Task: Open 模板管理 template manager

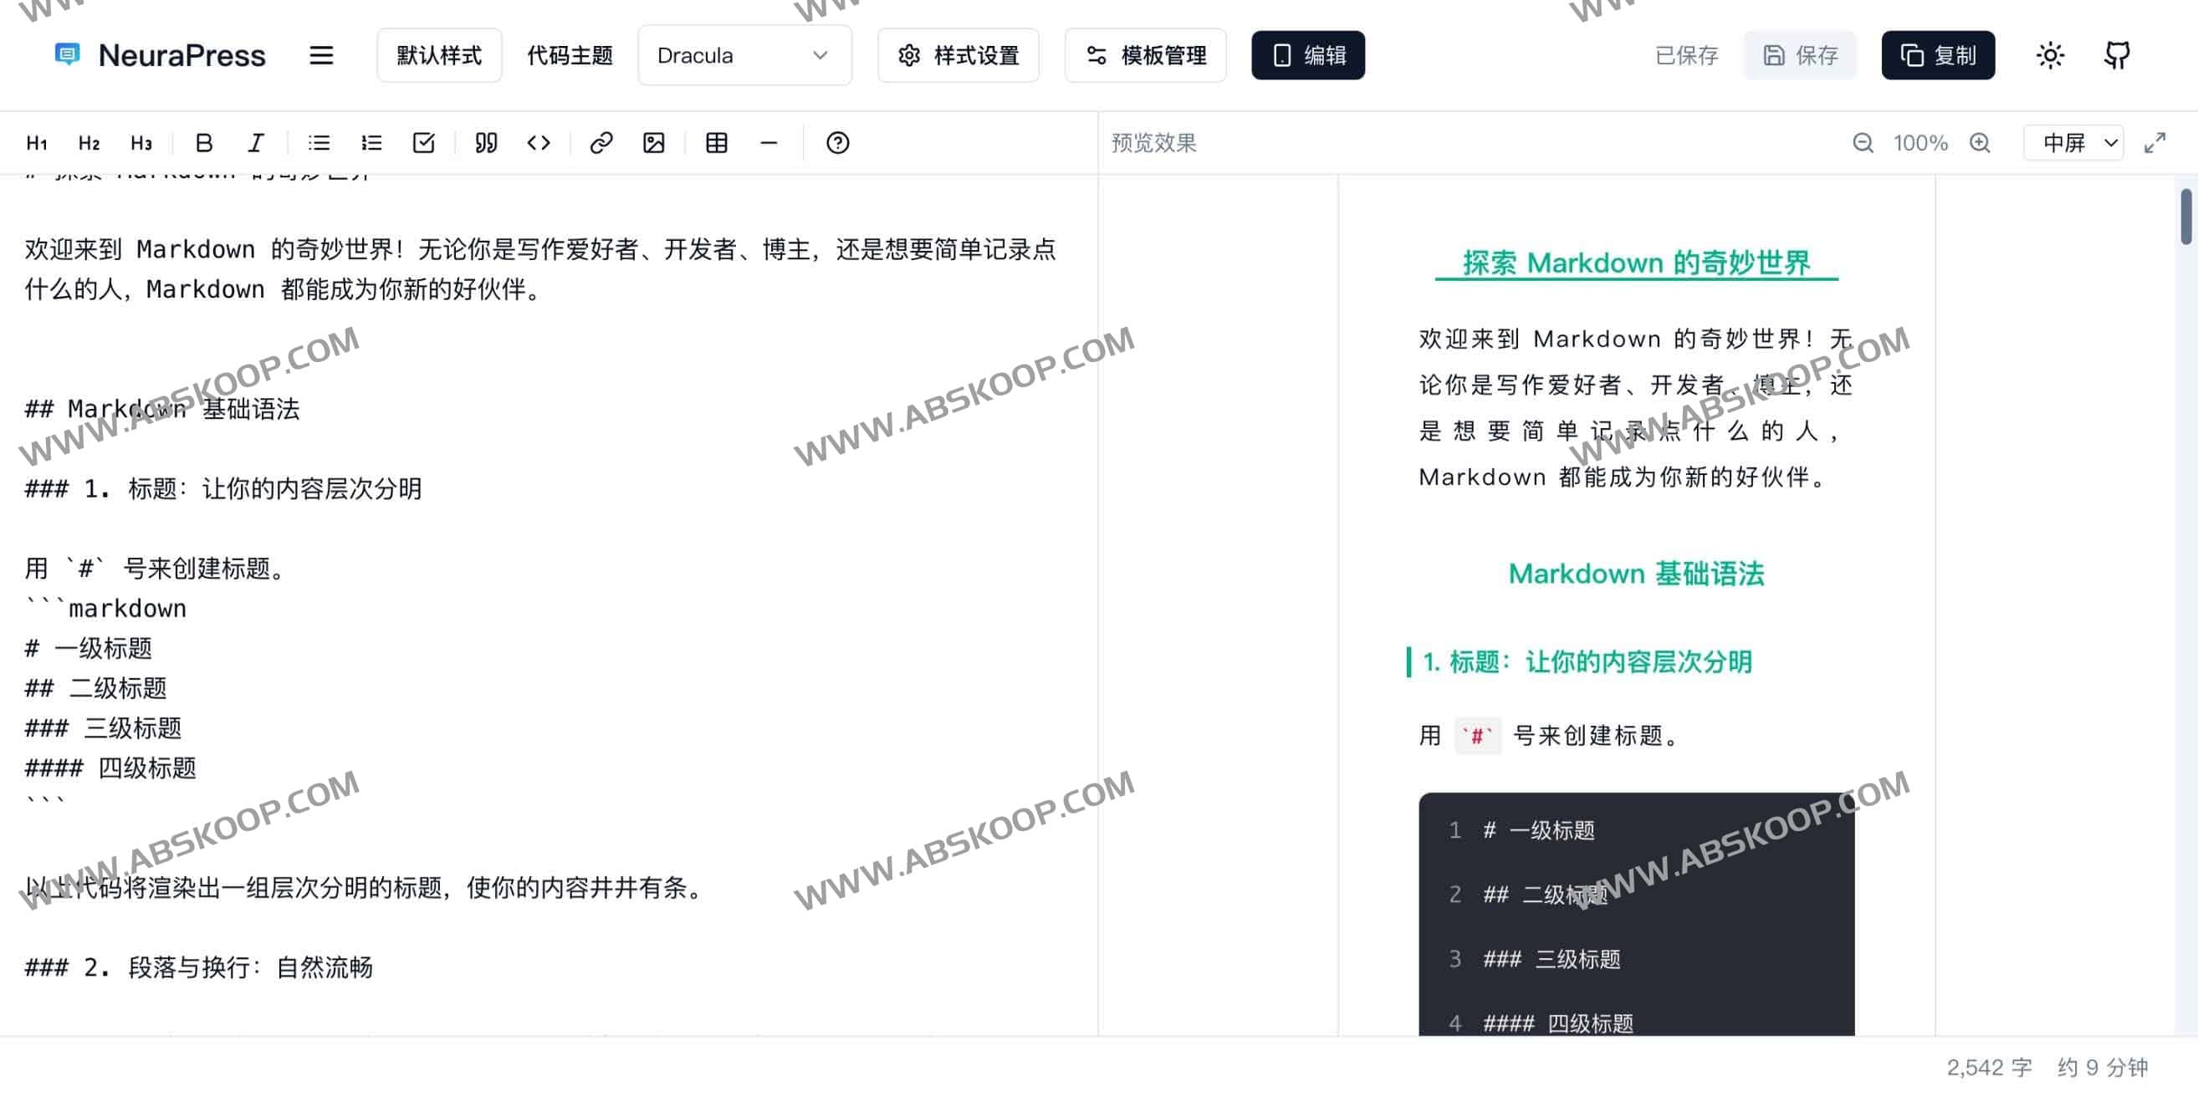Action: click(1145, 54)
